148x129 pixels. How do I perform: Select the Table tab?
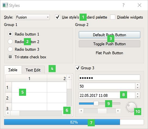tap(13, 70)
